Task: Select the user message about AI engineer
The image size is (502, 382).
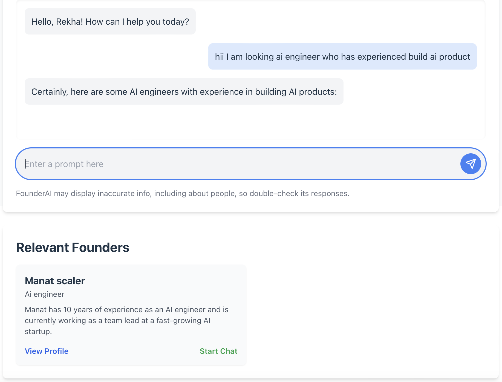Action: click(342, 56)
